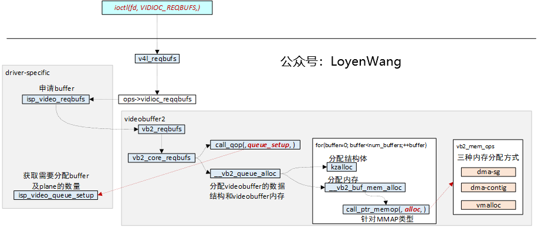538x228 pixels.
Task: Select the 三种内存分配方式 heading
Action: [488, 158]
